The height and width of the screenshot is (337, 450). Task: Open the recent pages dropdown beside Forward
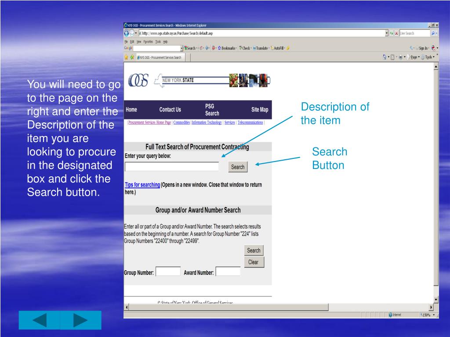tap(136, 33)
